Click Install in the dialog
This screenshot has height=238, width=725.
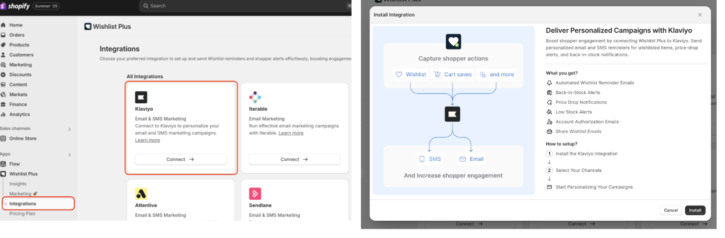[695, 210]
